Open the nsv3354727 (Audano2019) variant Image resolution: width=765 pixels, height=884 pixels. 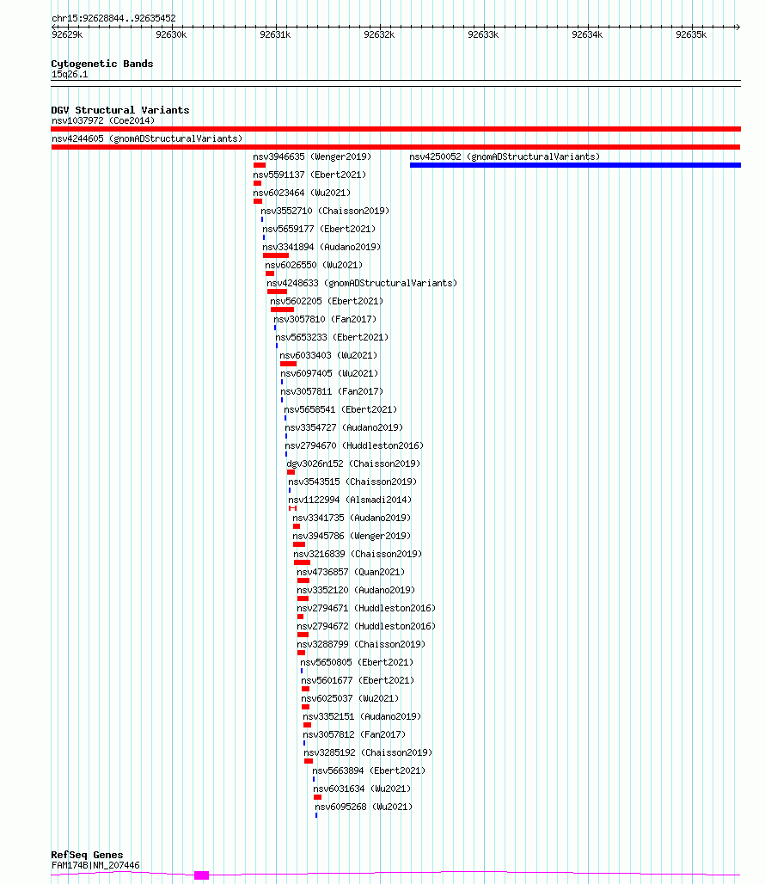(x=344, y=427)
